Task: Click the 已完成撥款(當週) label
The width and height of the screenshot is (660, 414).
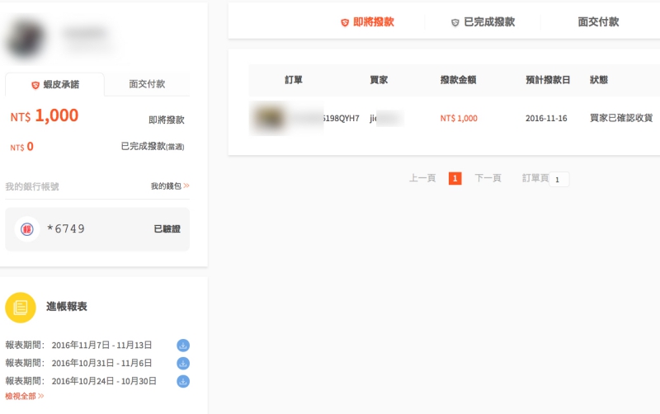Action: tap(153, 147)
